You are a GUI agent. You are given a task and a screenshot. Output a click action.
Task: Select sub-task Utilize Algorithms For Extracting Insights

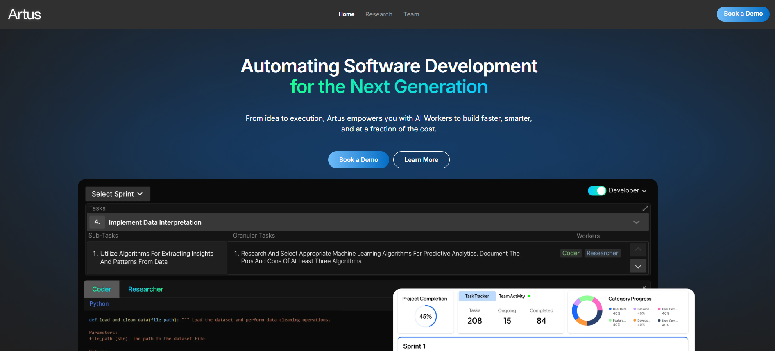click(157, 258)
